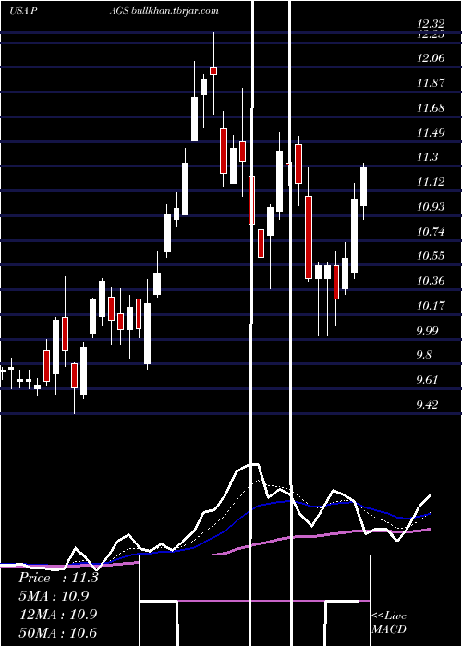This screenshot has height=647, width=462.
Task: Click the 10.74 price axis label
Action: click(431, 232)
